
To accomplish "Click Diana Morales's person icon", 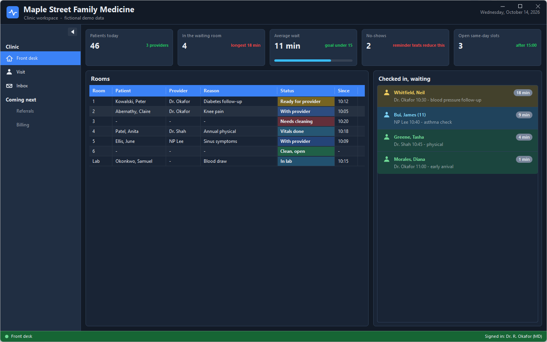I will tap(387, 159).
